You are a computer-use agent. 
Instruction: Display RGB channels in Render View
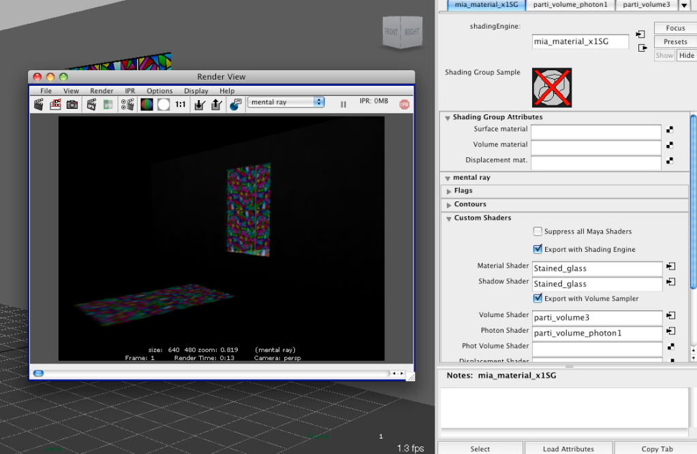(x=146, y=104)
